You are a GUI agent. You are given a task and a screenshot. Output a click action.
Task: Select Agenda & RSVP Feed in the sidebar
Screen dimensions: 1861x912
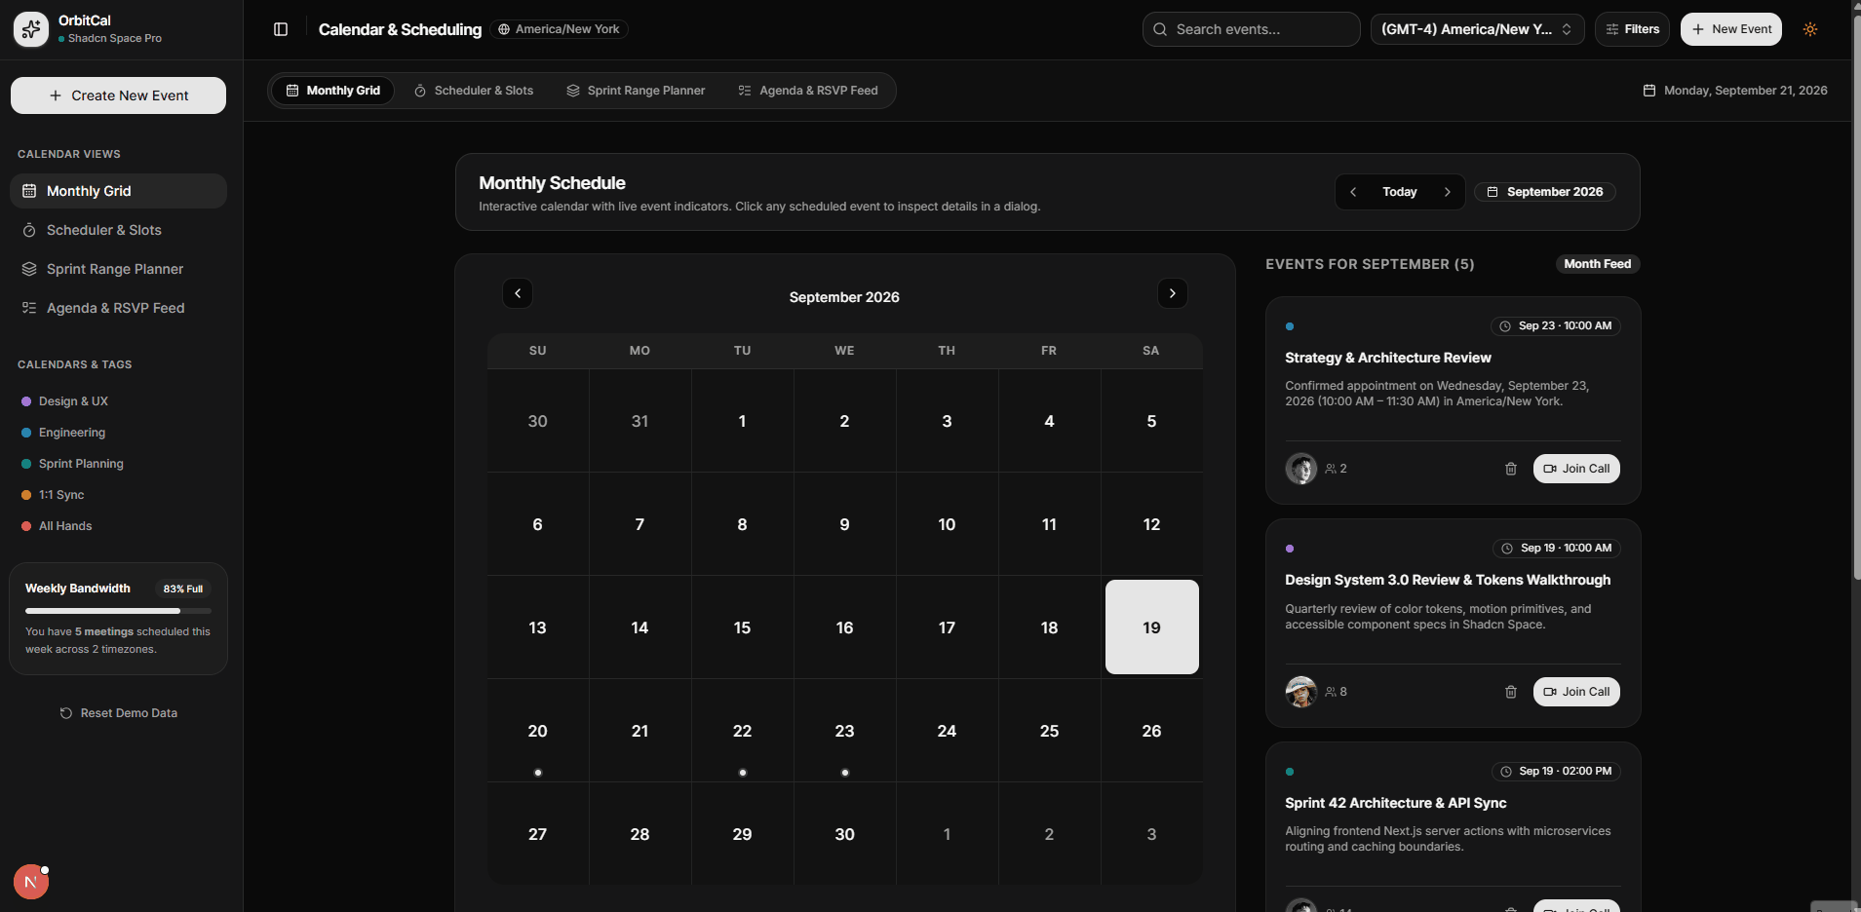coord(118,308)
